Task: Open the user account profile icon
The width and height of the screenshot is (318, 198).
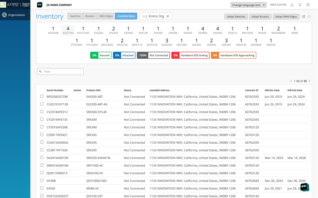Action: [x=292, y=5]
